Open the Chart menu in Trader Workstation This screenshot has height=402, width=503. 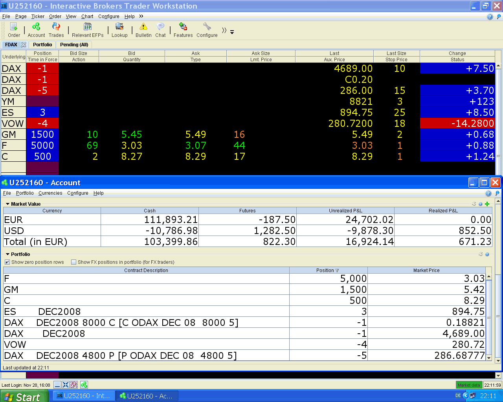click(x=87, y=16)
